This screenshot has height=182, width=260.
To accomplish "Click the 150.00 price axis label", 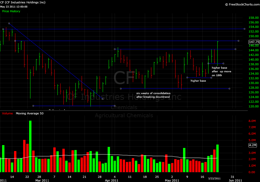I will (253, 36).
